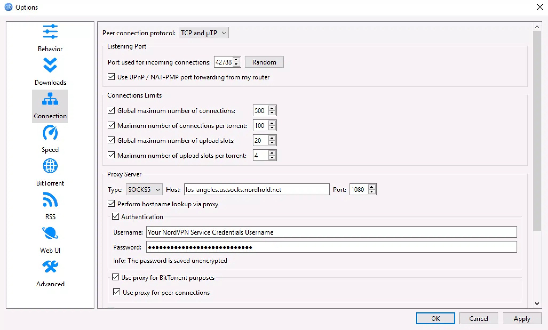
Task: Disable UPnP / NAT-PMP port forwarding
Action: pyautogui.click(x=111, y=77)
